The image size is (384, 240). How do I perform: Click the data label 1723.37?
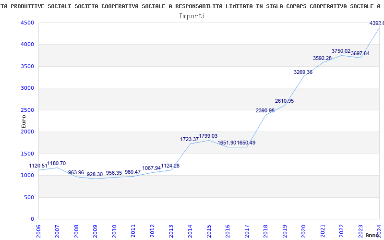click(x=189, y=139)
